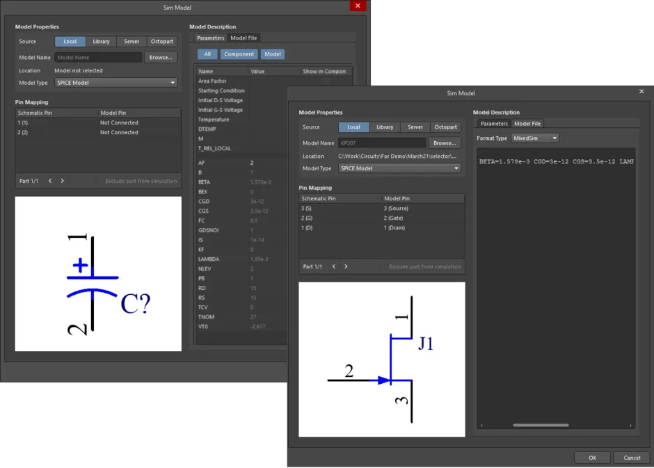
Task: Select the 'VT0' parameter name
Action: 202,327
